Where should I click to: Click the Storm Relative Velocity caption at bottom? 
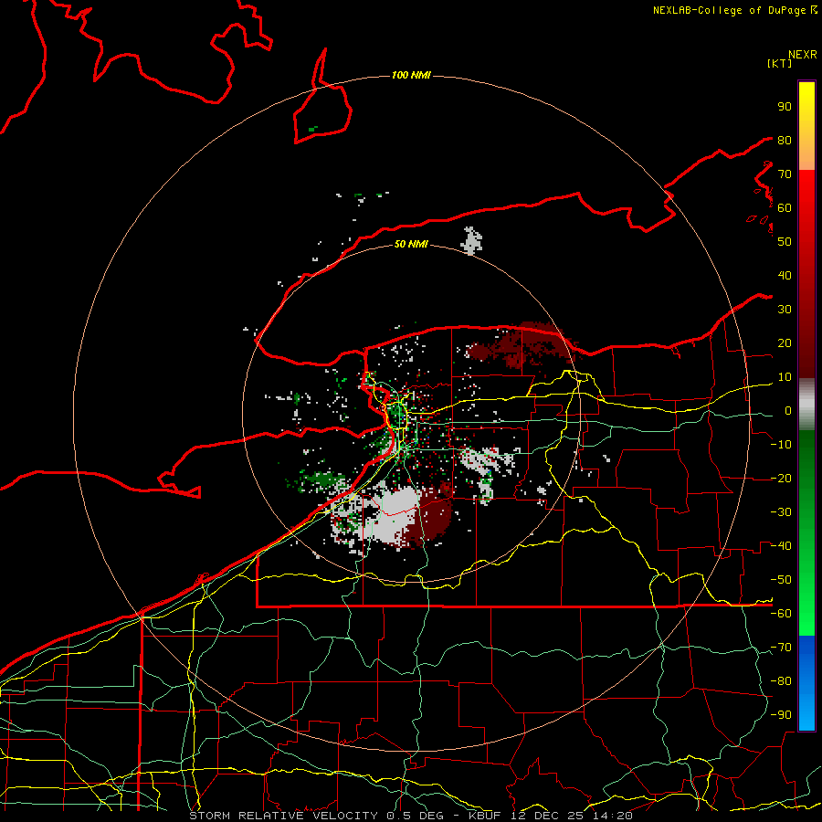coord(411,816)
